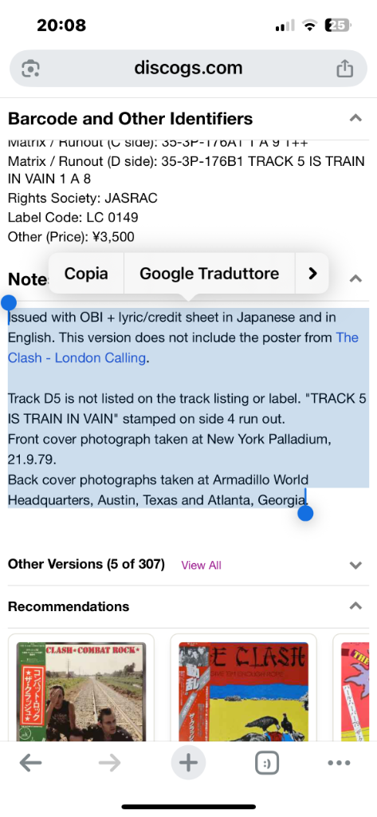Image resolution: width=377 pixels, height=817 pixels.
Task: Open the tab switcher icon
Action: [267, 764]
